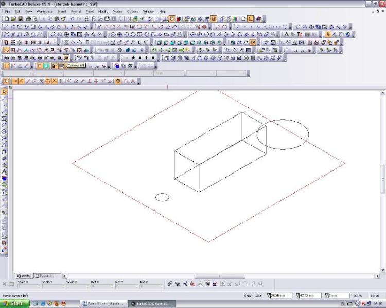
Task: Click the Windows Start button
Action: tap(14, 304)
